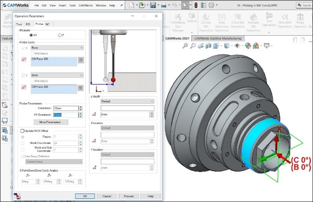Click the More Parameters button

coord(51,122)
